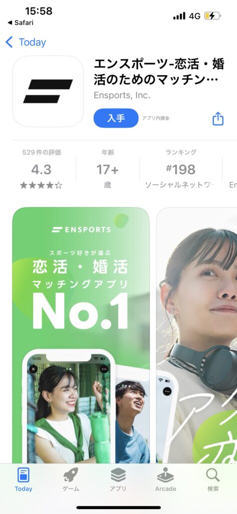Select the Arcade joystick tab
Screen dimensions: 237x514
tap(166, 480)
